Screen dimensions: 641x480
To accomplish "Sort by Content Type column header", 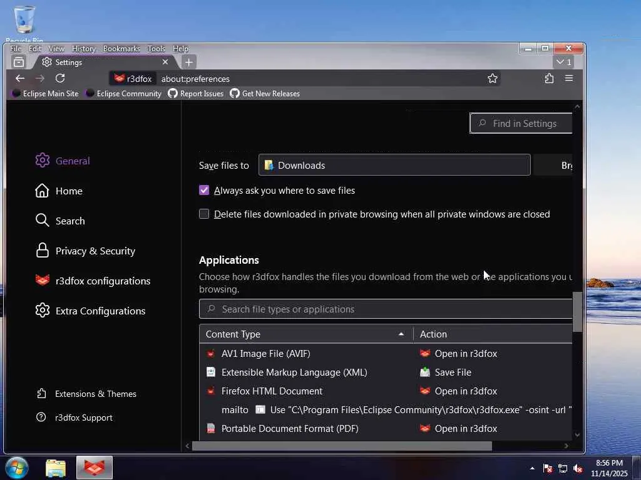I will pyautogui.click(x=306, y=334).
